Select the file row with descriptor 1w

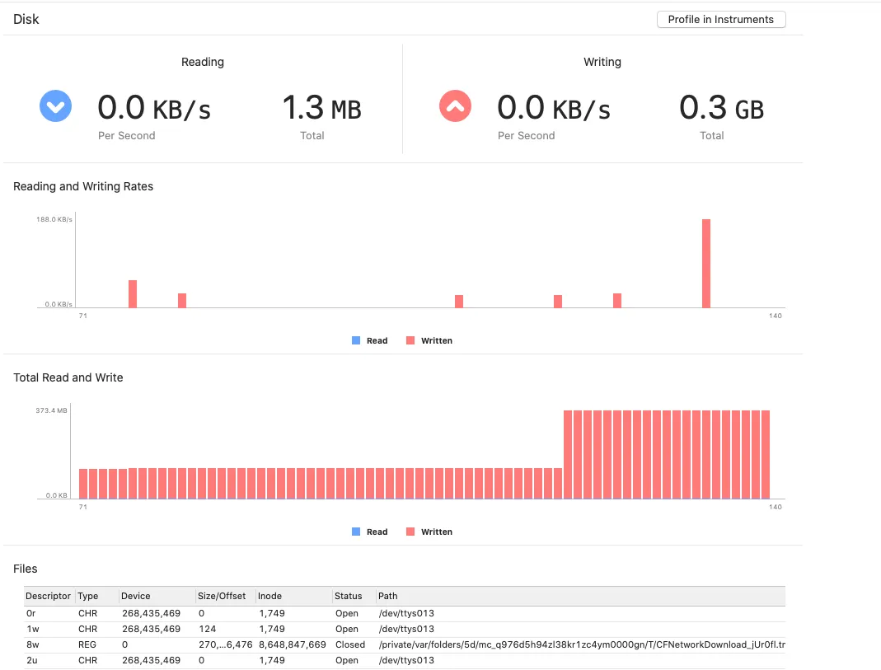(405, 629)
